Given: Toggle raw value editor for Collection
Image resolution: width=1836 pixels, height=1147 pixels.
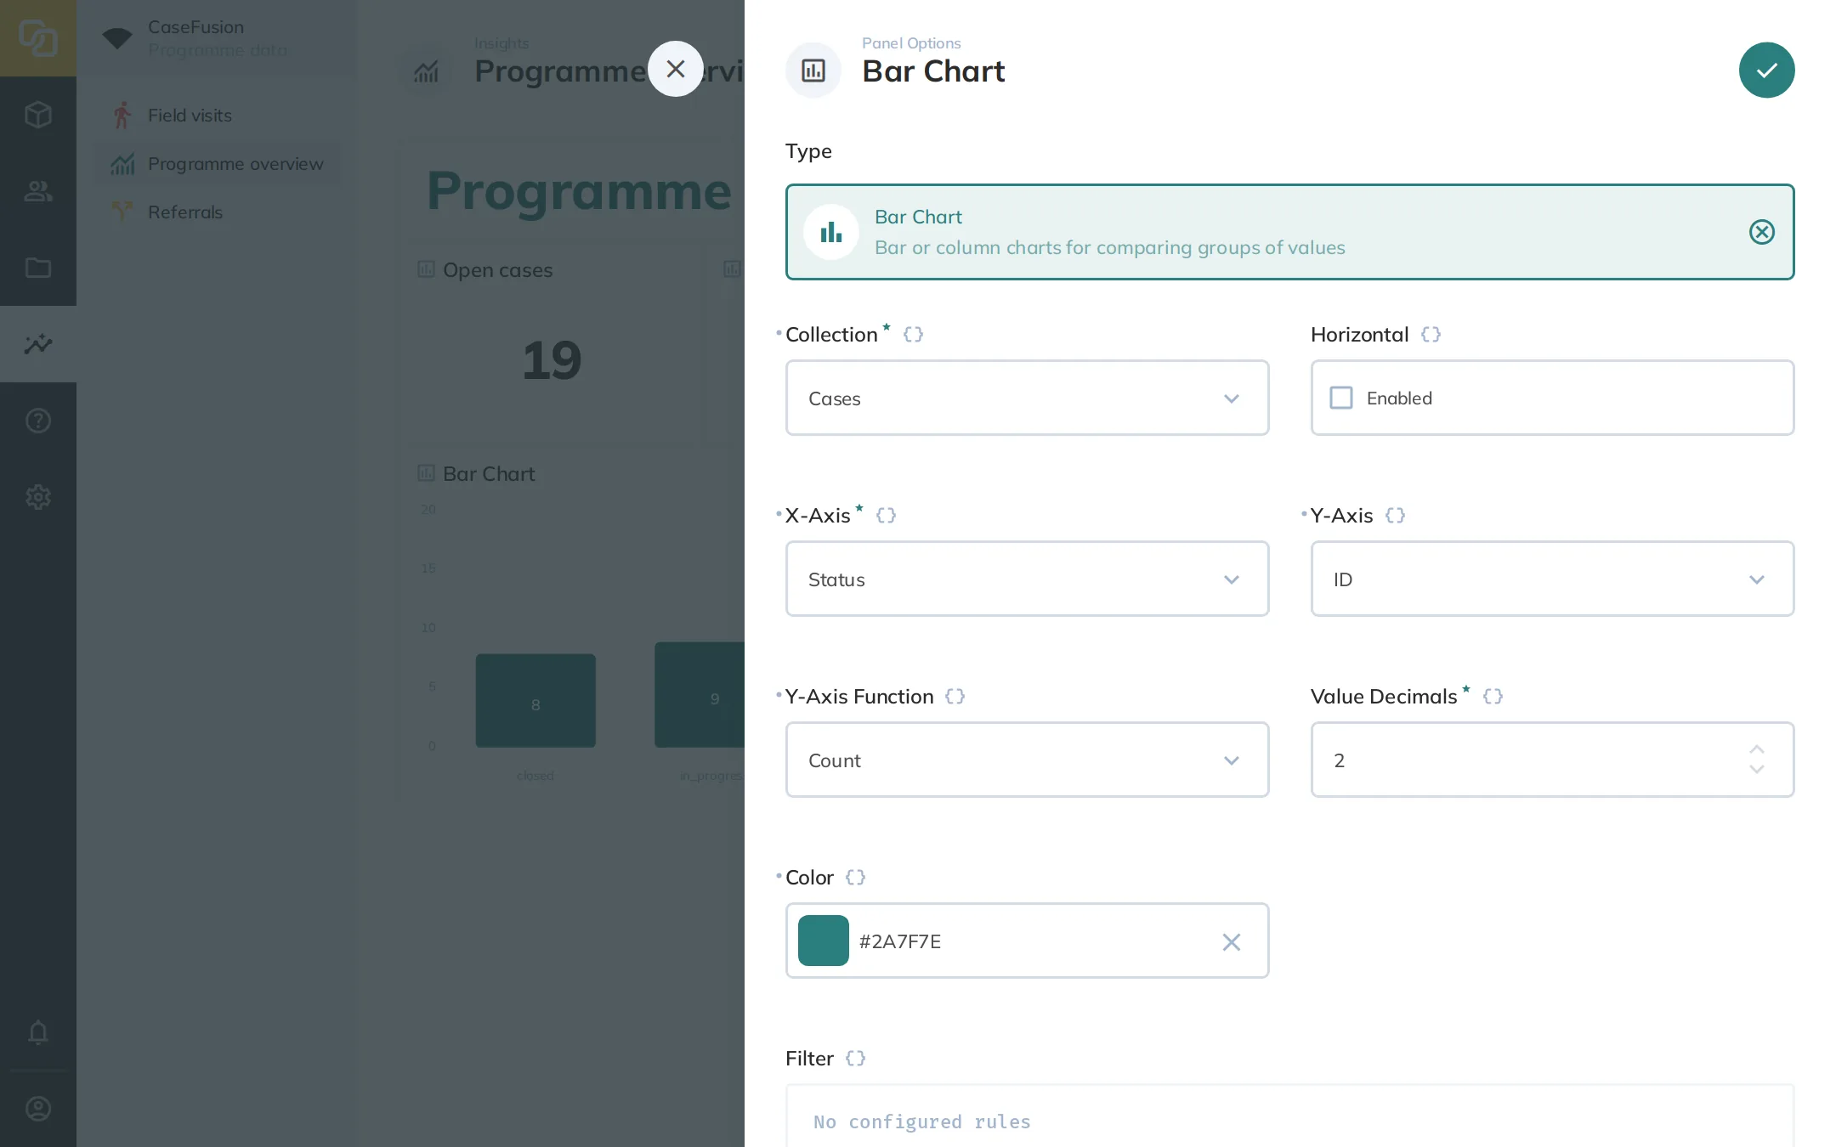Looking at the screenshot, I should pyautogui.click(x=913, y=334).
